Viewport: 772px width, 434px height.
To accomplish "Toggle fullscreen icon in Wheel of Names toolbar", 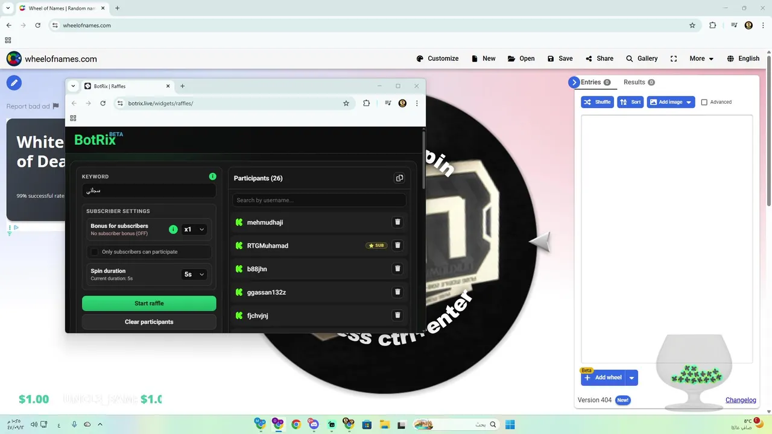I will click(674, 58).
